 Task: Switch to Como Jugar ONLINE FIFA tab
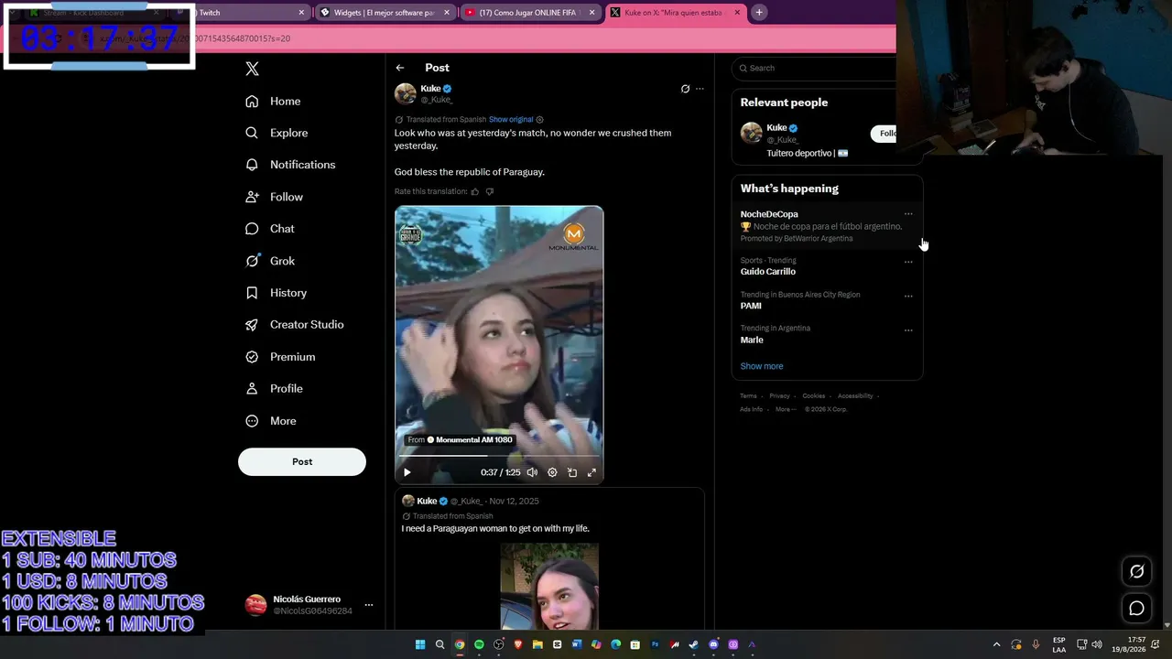click(531, 13)
